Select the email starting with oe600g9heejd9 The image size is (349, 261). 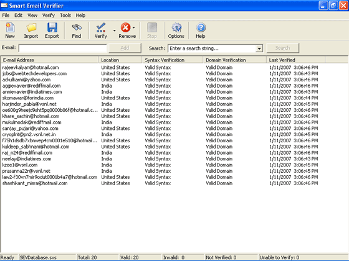(50, 111)
